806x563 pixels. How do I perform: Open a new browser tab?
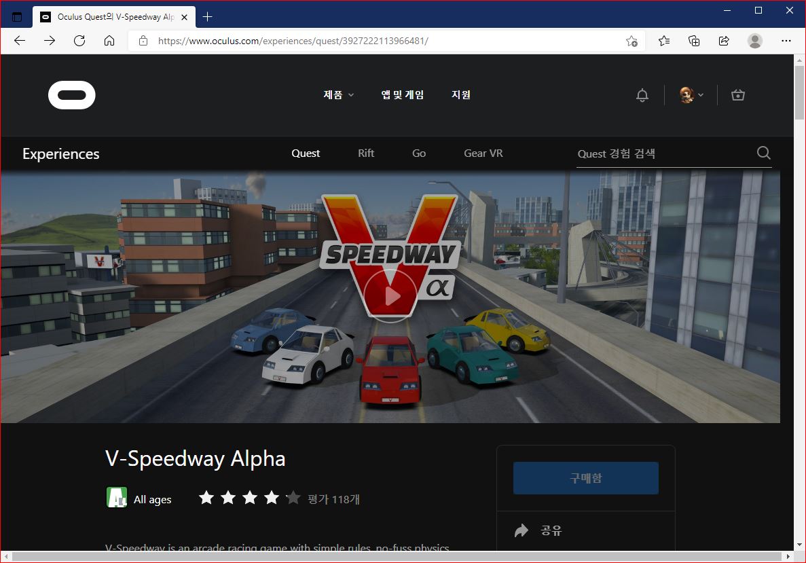pyautogui.click(x=207, y=17)
